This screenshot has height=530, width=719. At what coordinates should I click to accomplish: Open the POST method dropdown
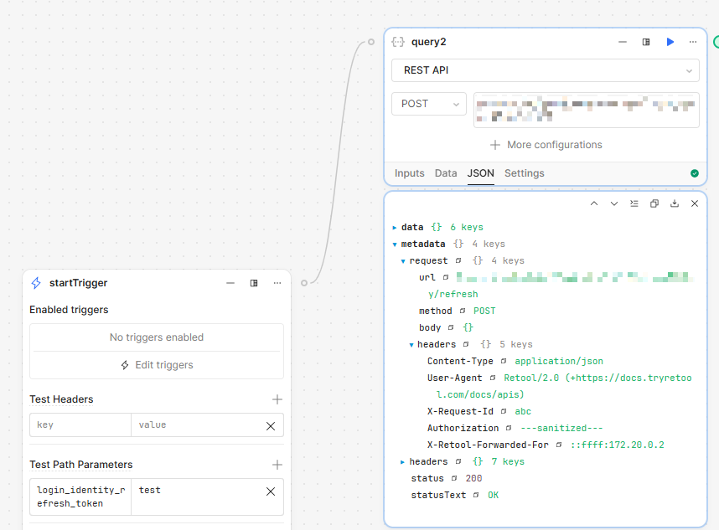[428, 104]
